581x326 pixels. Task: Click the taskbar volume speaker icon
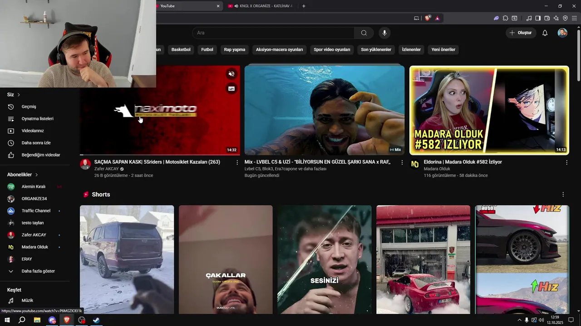point(541,320)
